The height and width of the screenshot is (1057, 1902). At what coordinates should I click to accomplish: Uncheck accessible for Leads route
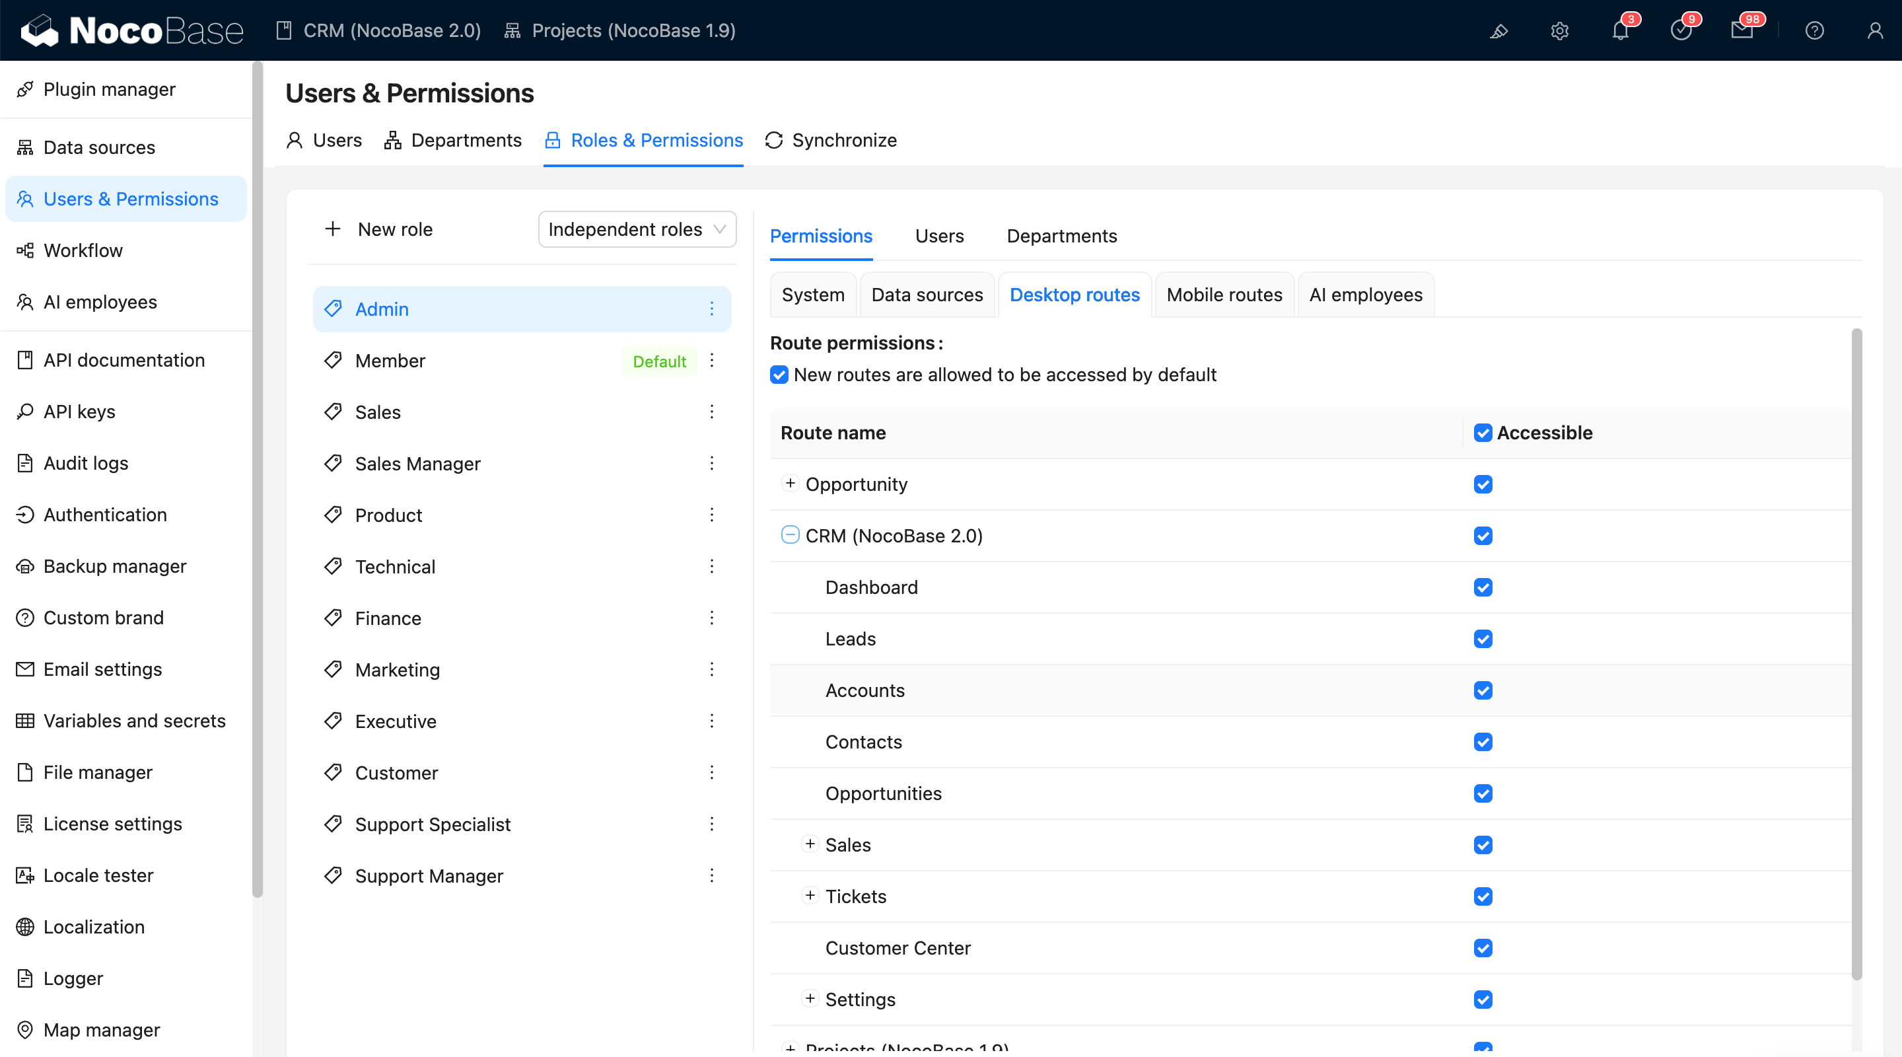click(1483, 639)
